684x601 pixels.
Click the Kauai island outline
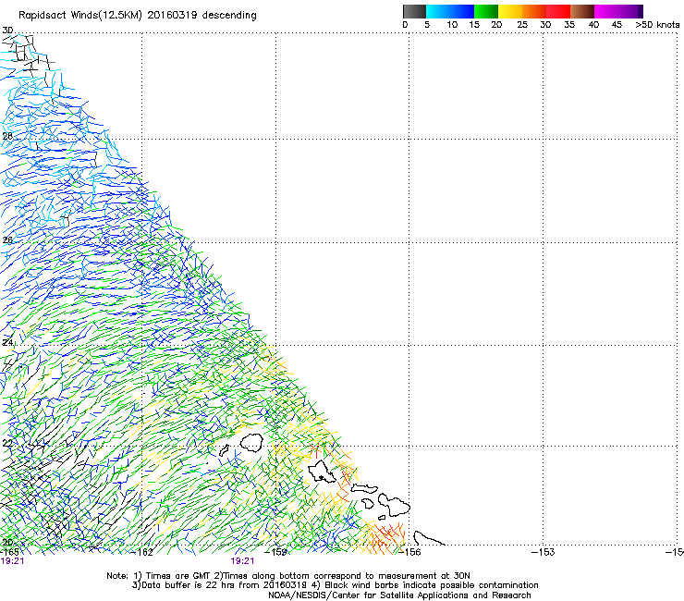click(x=251, y=443)
